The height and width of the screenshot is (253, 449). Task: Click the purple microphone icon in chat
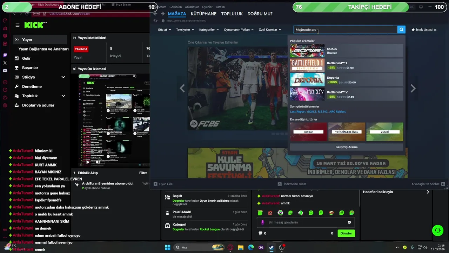pyautogui.click(x=262, y=222)
